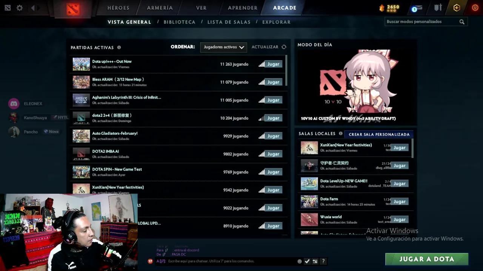Screen dimensions: 483x271
Task: Click Jugar for the 8910 jugando row
Action: click(x=273, y=226)
